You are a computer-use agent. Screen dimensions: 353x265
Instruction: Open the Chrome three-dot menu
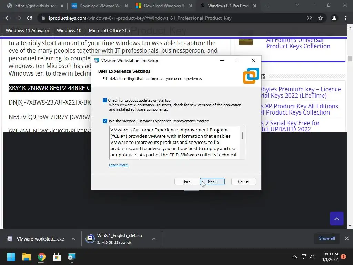point(345,18)
